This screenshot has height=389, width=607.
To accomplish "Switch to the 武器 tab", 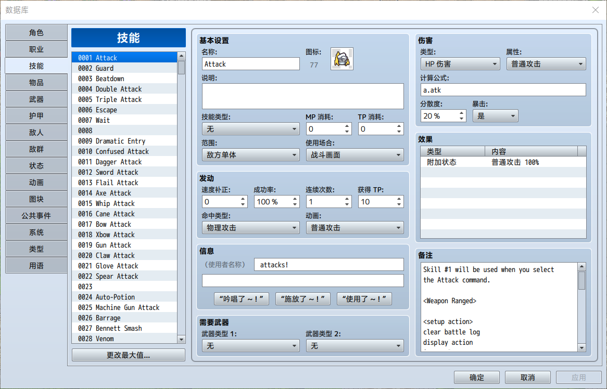I will coord(36,99).
